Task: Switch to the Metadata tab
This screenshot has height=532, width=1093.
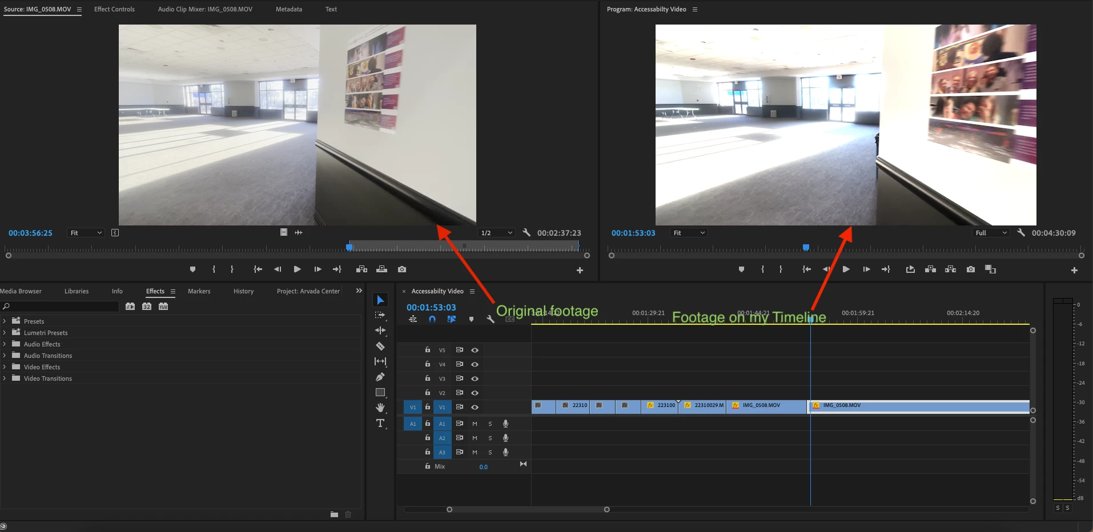Action: (289, 9)
